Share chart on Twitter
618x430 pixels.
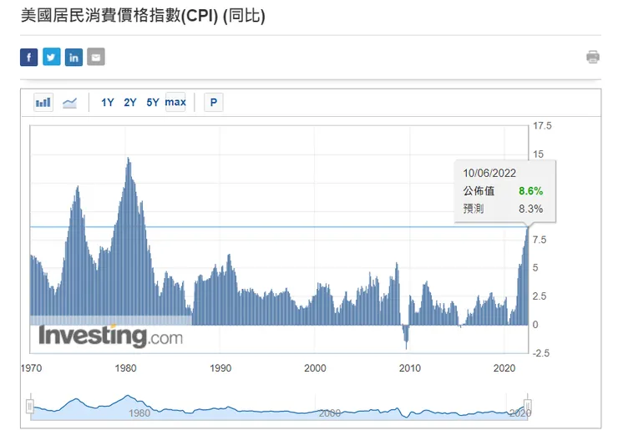coord(51,57)
